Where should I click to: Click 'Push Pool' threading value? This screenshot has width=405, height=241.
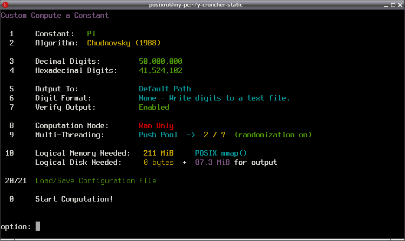158,135
